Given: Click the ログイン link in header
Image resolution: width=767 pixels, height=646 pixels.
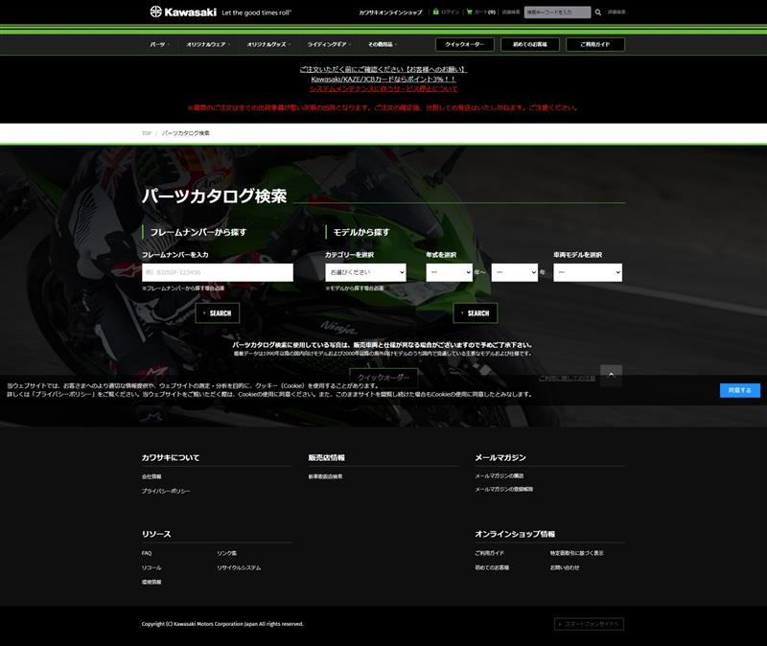Looking at the screenshot, I should coord(450,12).
